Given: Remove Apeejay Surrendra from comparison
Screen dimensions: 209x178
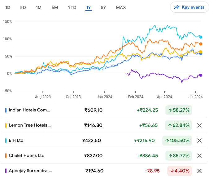Looking at the screenshot, I should [x=199, y=171].
